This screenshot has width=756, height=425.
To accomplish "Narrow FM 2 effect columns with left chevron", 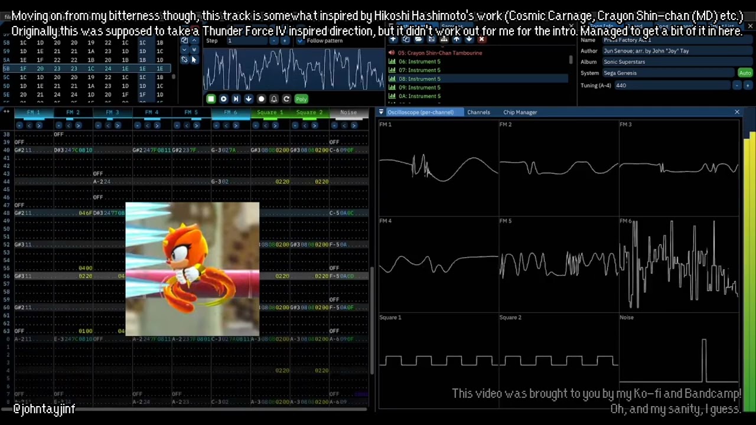I will tap(69, 125).
